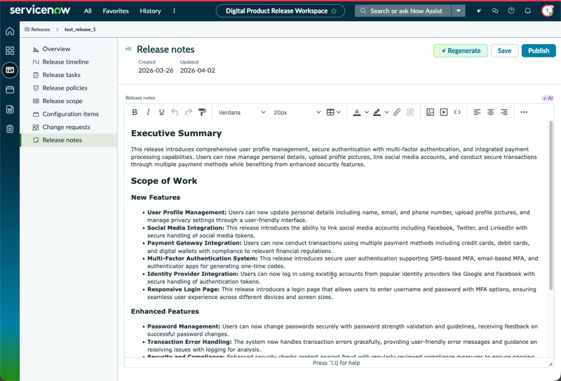
Task: Click the ServiceNow logo
Action: click(40, 11)
